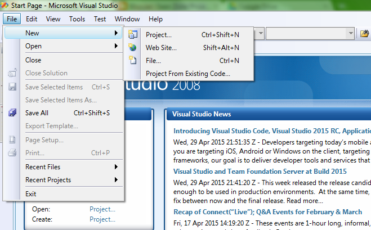371x230 pixels.
Task: Open the narrow toolbar dropdown arrow
Action: tap(261, 33)
